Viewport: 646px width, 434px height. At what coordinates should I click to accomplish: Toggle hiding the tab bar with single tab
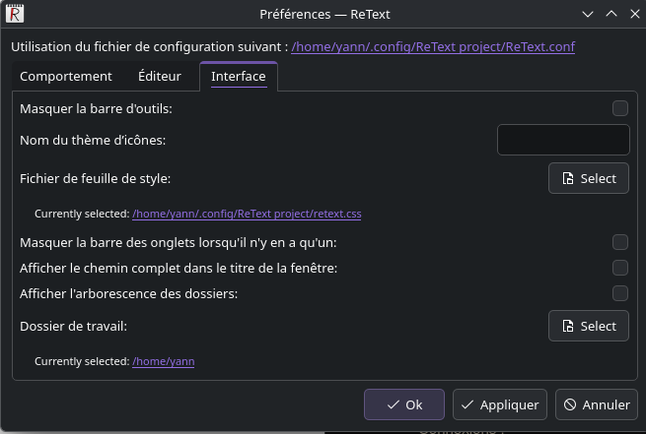pos(619,242)
